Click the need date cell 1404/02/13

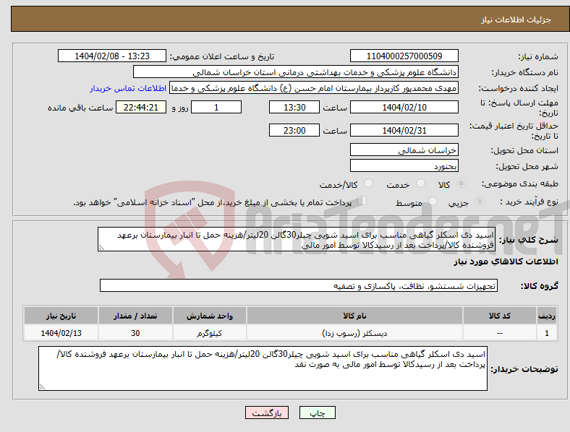61,333
